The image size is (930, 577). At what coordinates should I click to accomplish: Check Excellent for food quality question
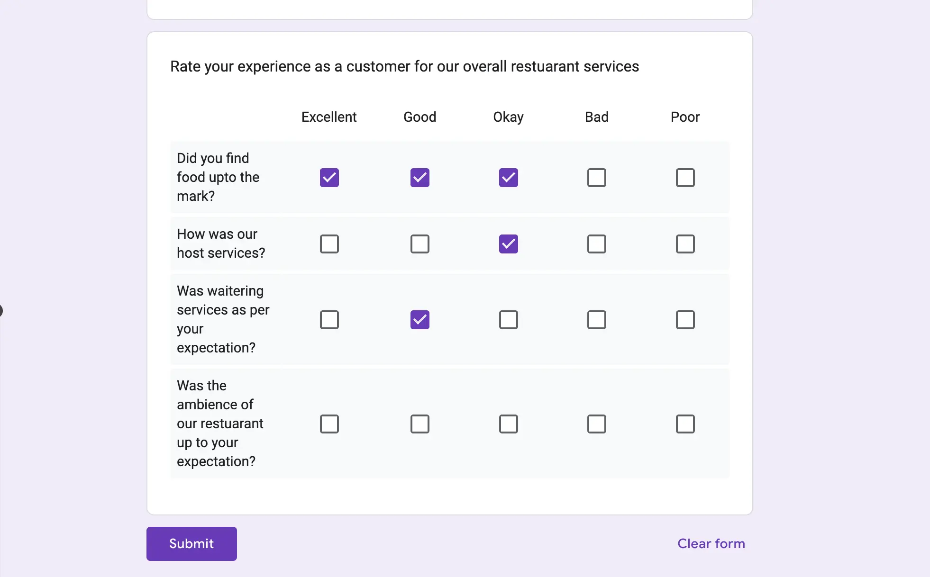pos(329,178)
